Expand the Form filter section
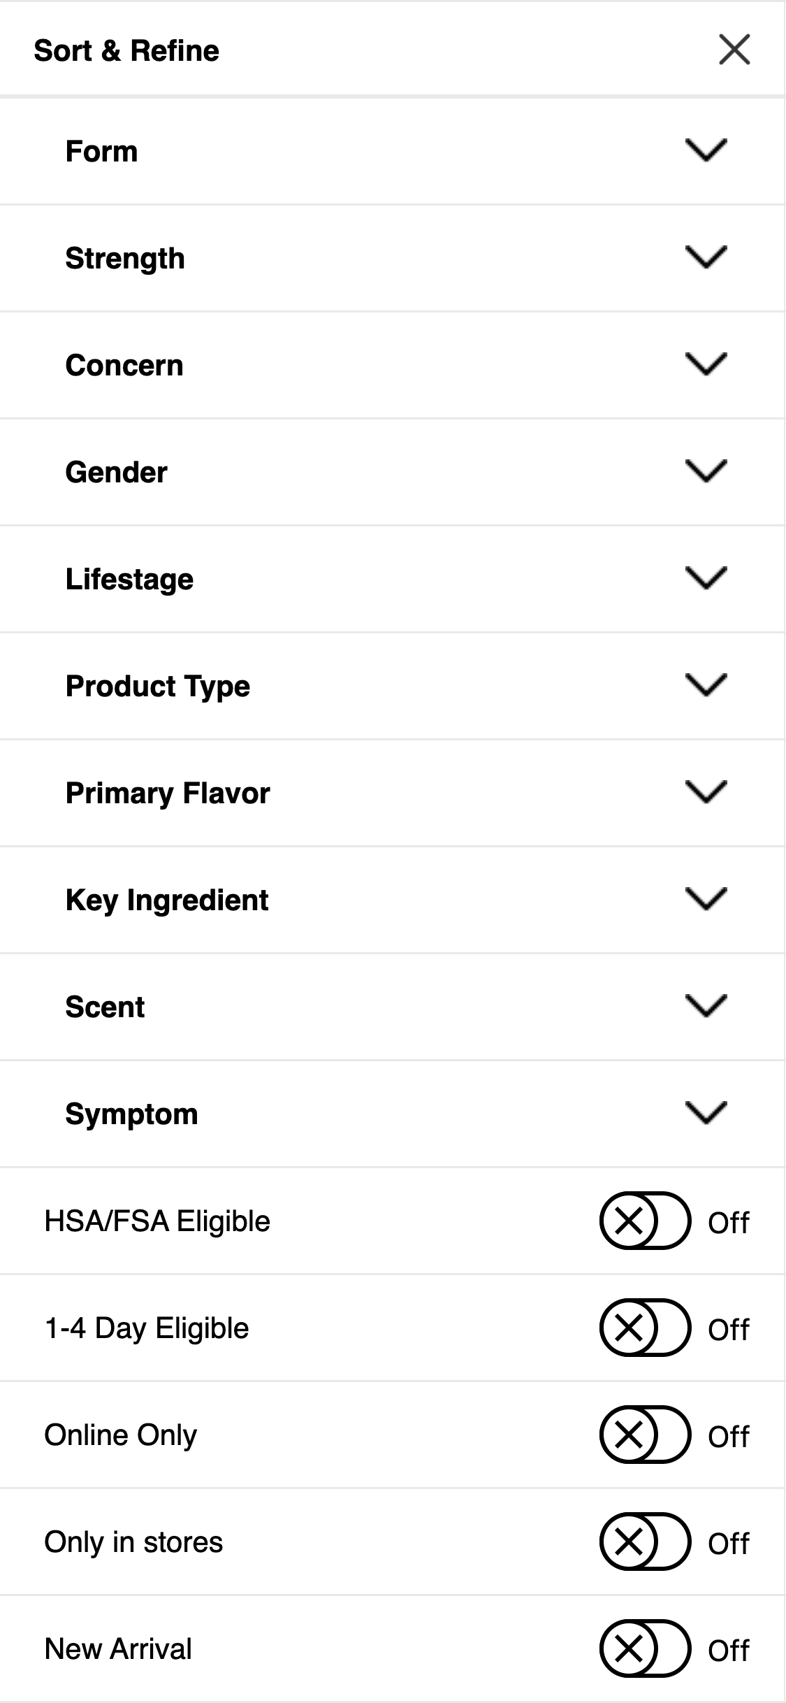 point(708,150)
